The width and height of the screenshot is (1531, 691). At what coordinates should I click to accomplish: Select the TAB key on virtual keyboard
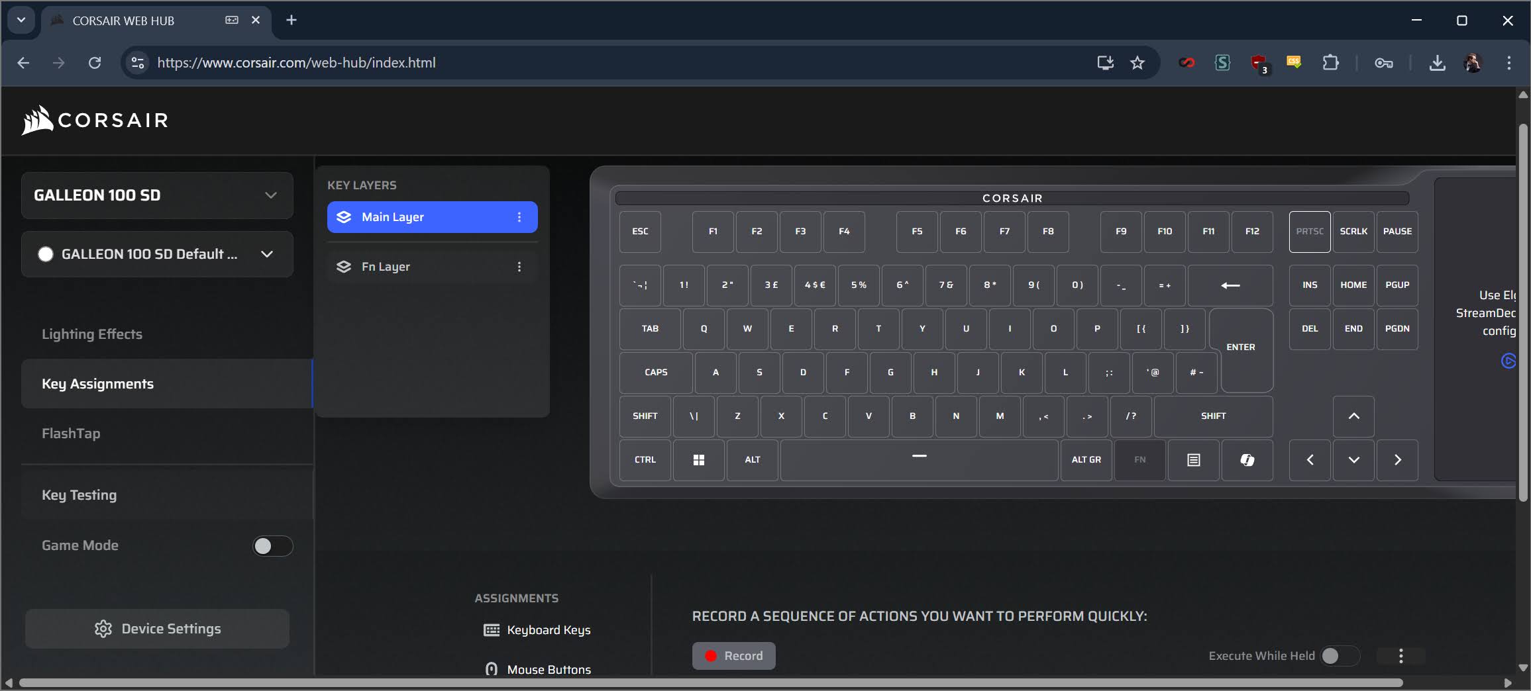pos(650,329)
